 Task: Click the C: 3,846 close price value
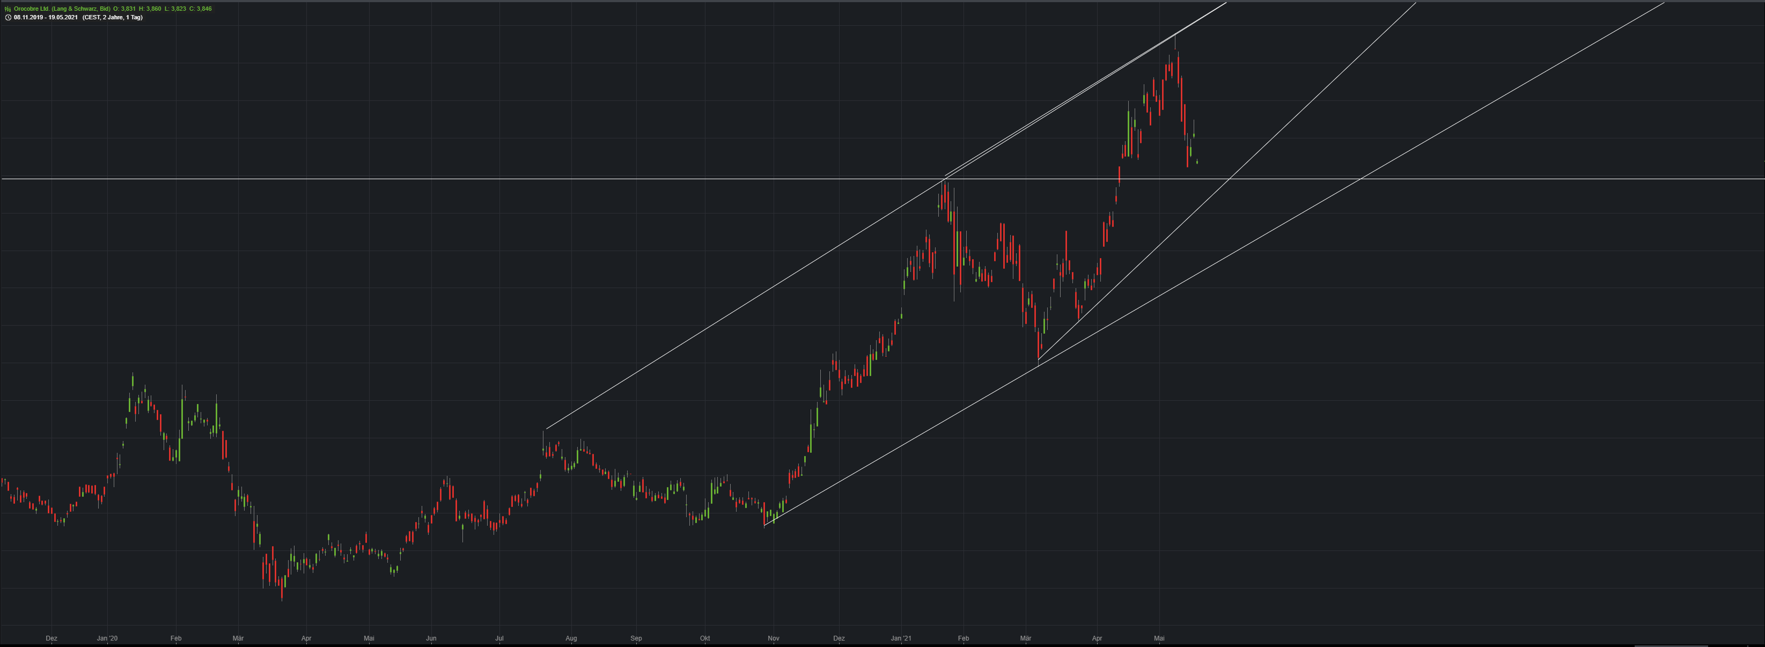(200, 9)
